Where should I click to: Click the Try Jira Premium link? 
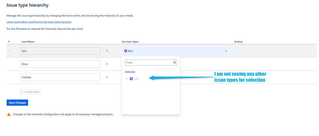click(17, 29)
